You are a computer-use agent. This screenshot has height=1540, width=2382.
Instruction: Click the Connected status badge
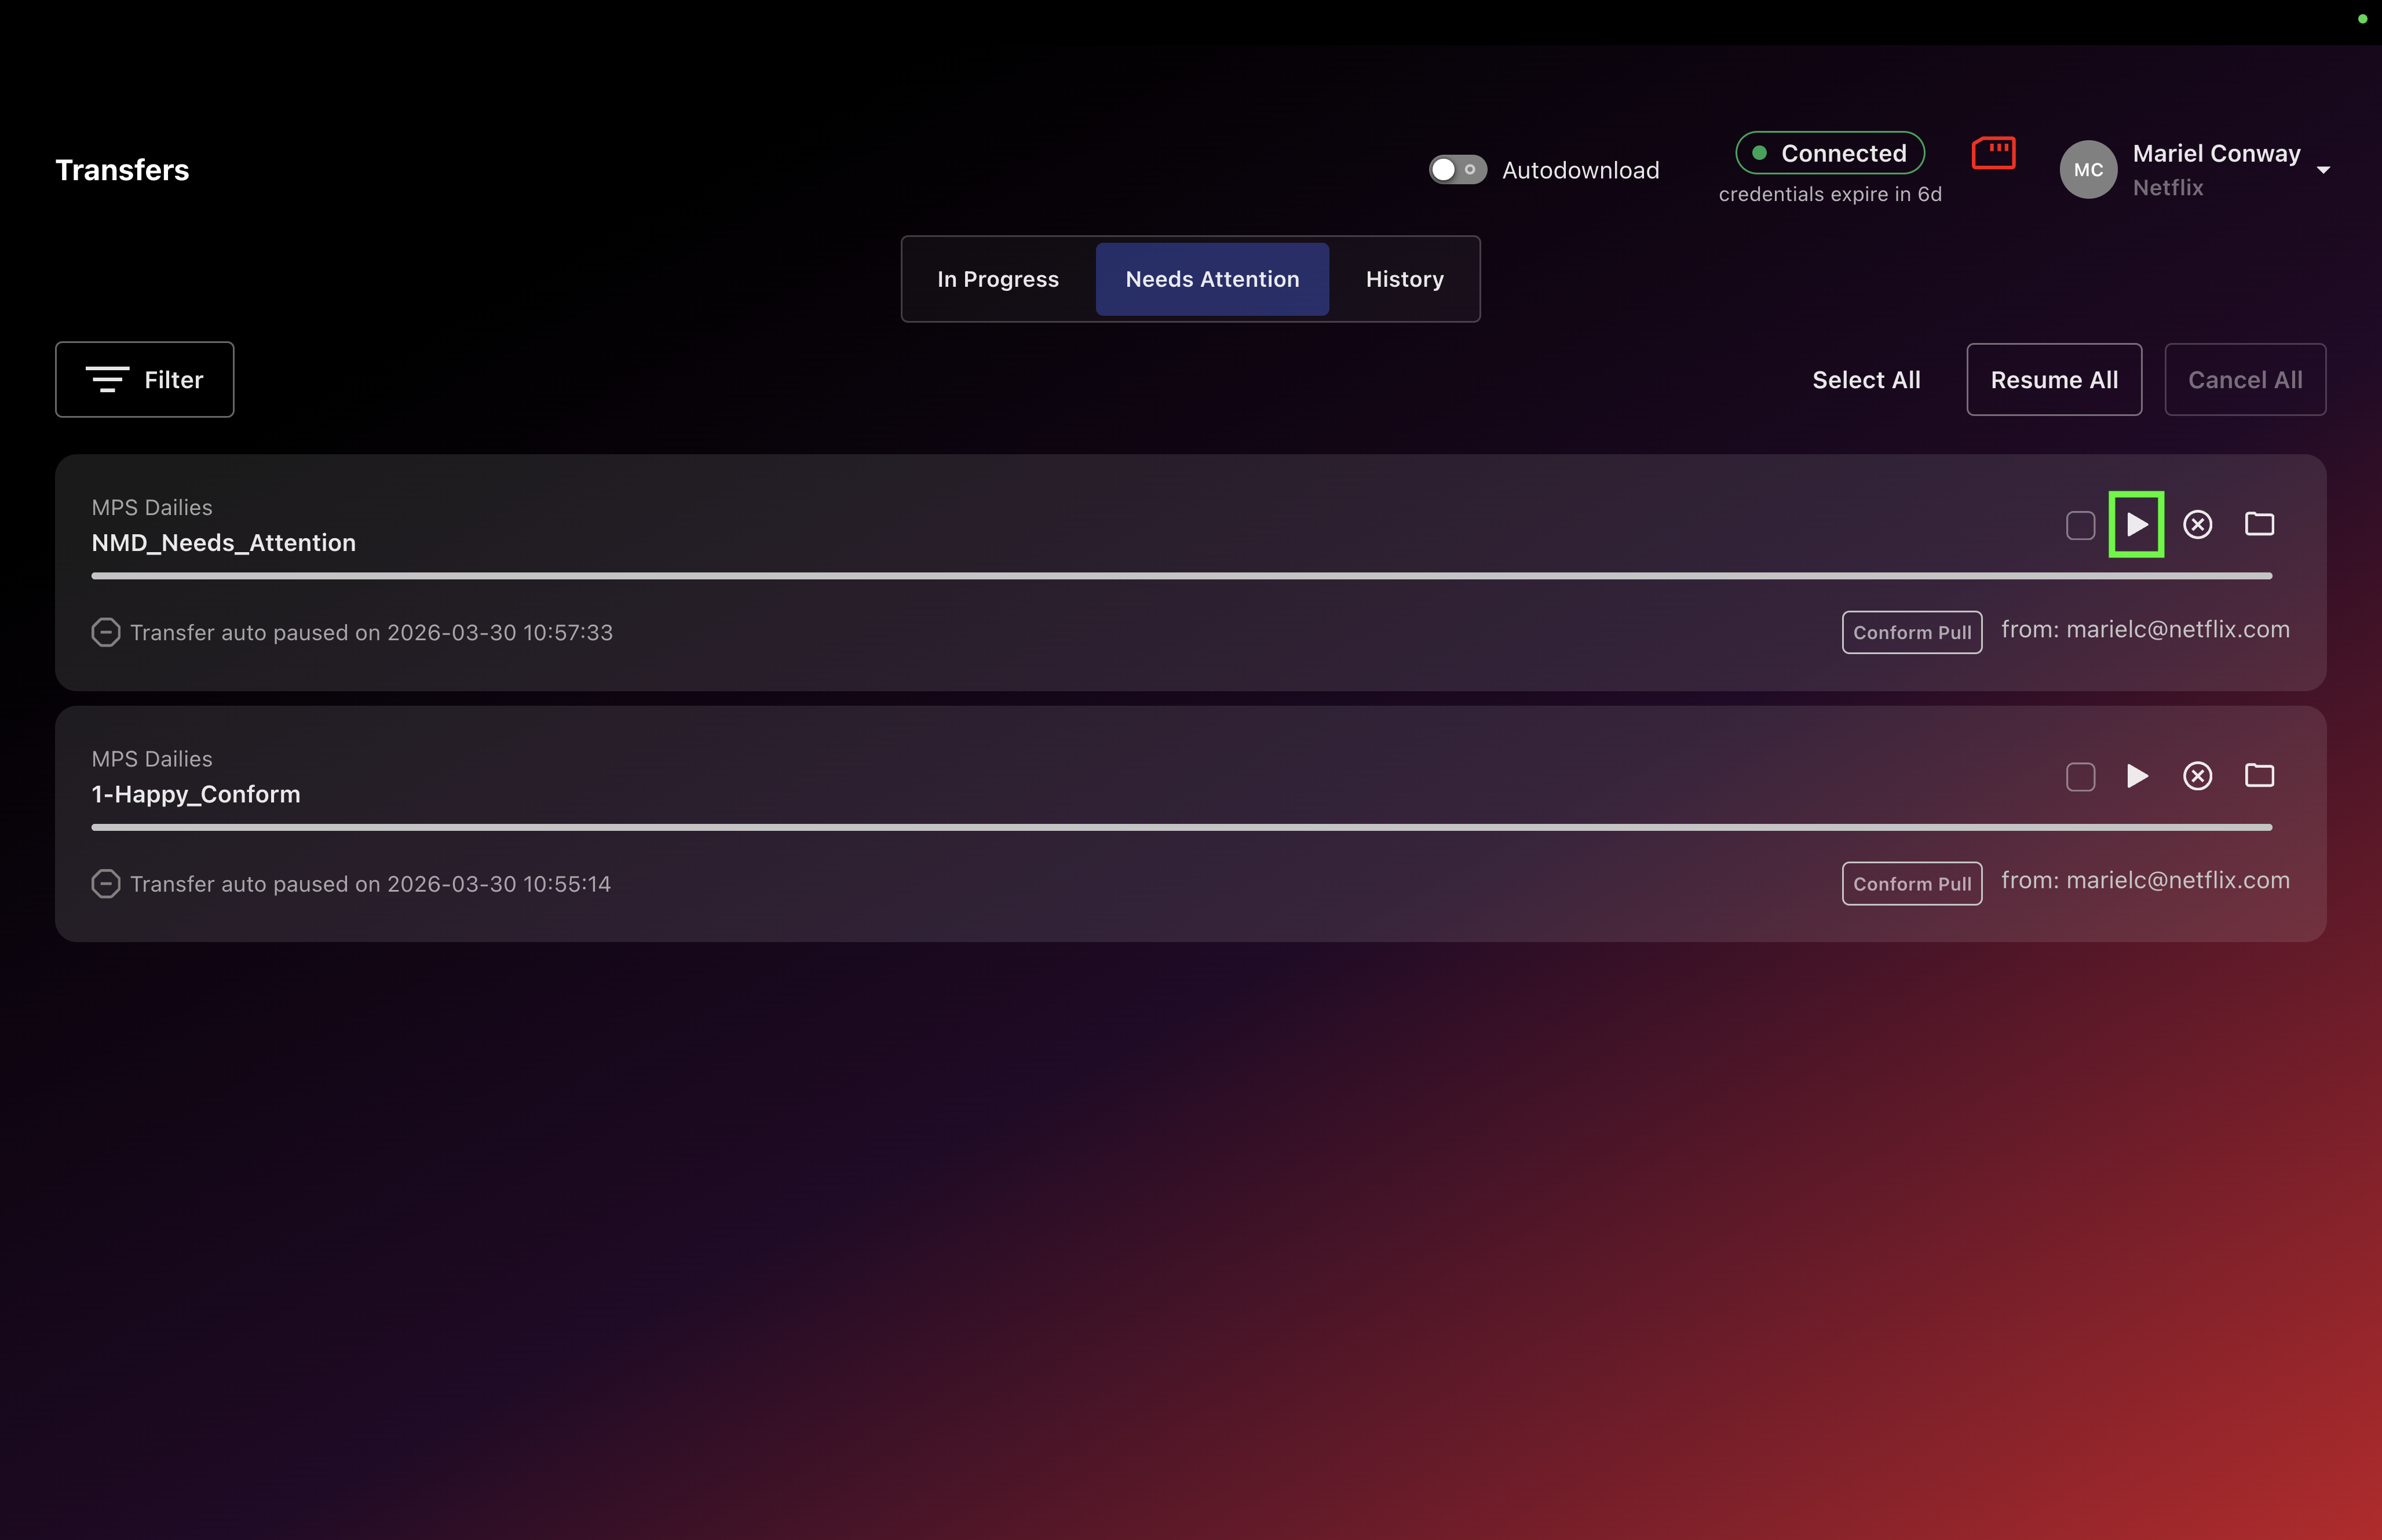point(1829,153)
